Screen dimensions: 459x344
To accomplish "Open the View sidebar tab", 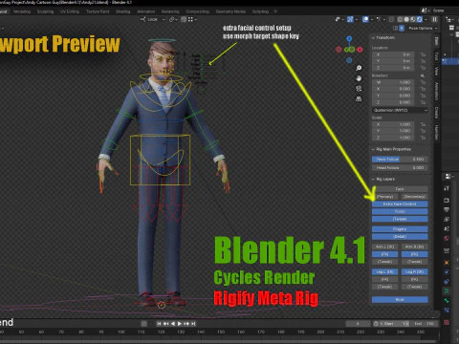I will coord(436,71).
